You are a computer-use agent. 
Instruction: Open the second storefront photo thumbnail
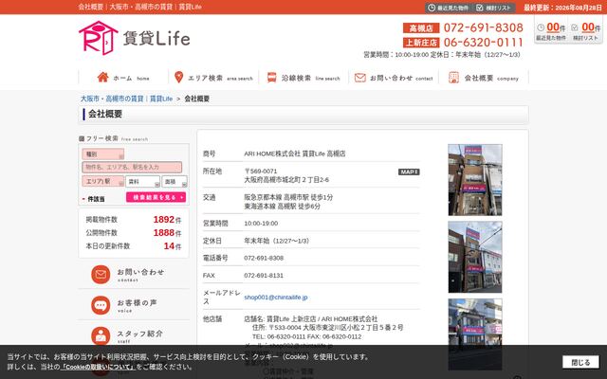(x=475, y=257)
